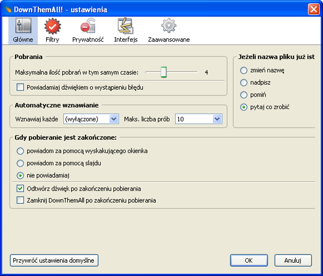Click the slider value 4

coord(207,72)
